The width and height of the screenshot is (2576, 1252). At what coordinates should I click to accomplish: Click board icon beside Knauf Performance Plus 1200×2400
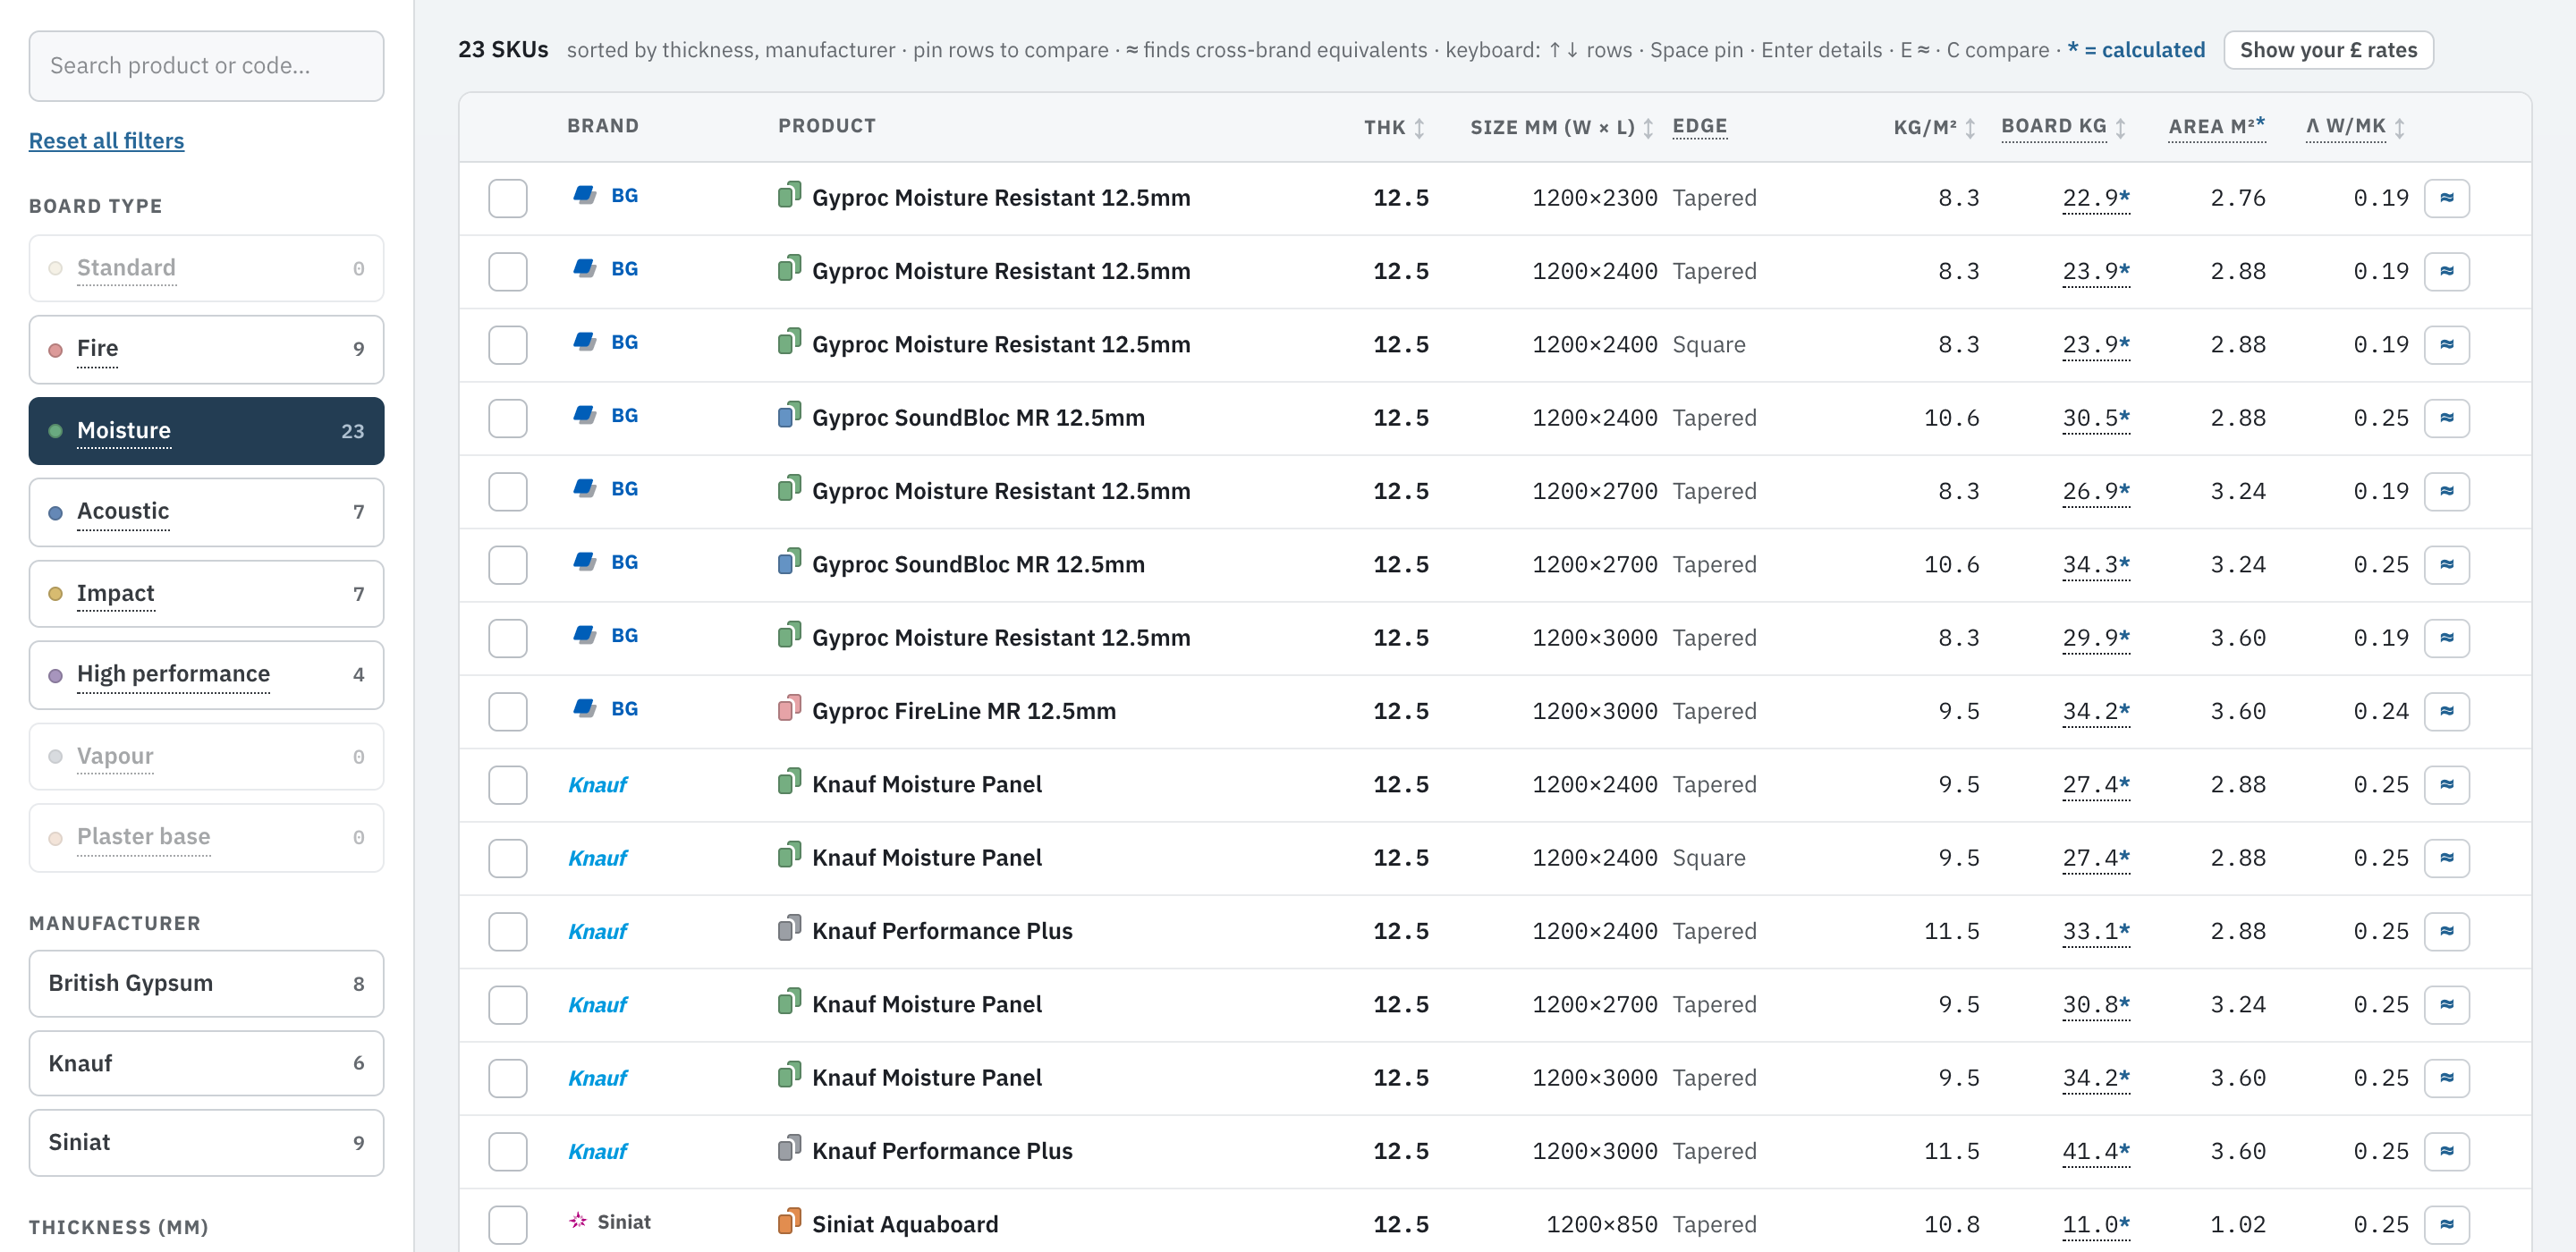[789, 929]
